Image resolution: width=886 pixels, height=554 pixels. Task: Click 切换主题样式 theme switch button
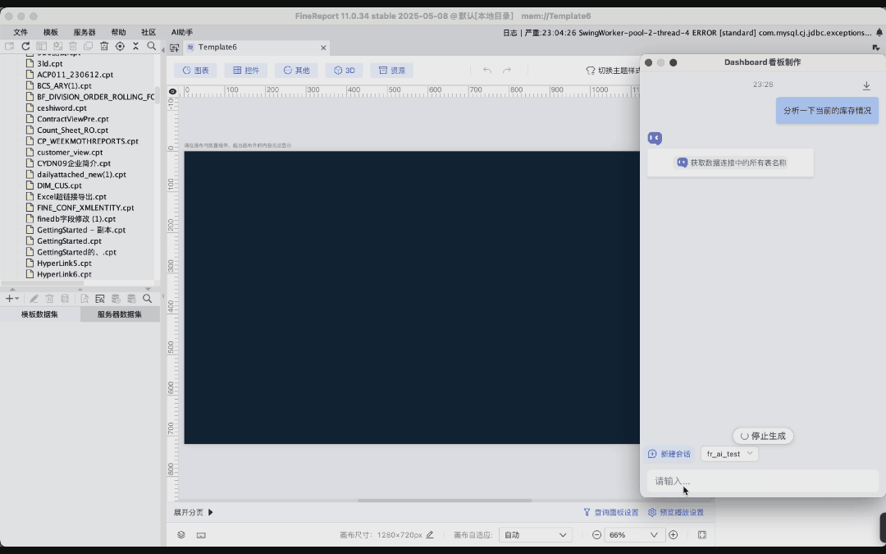point(613,70)
